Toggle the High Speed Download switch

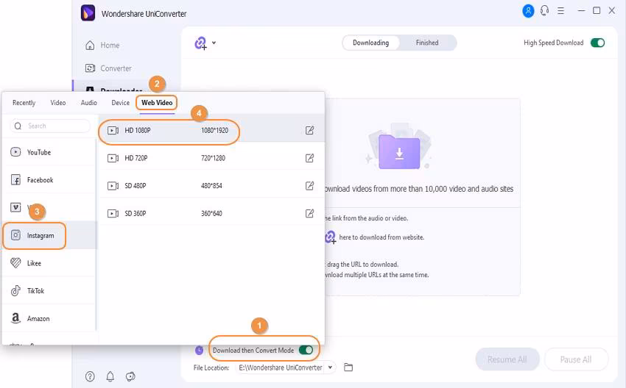(x=597, y=43)
